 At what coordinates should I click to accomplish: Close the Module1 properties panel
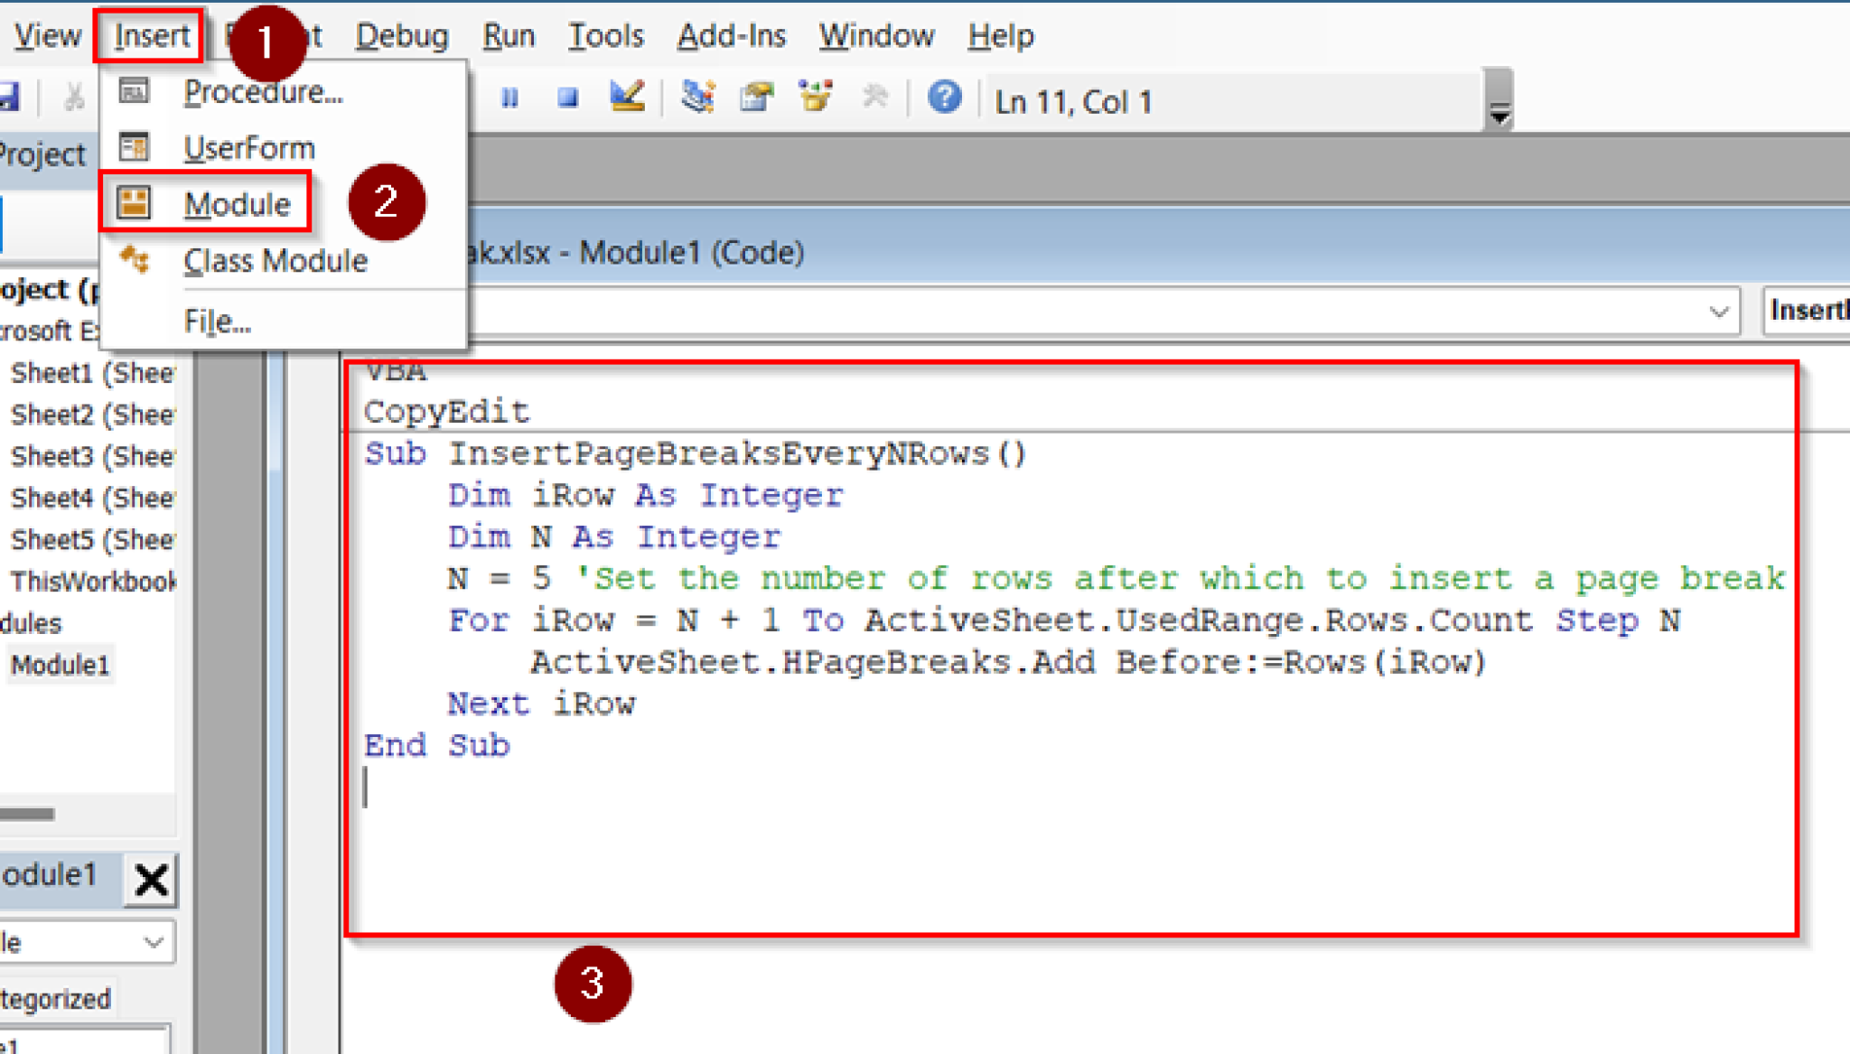(x=150, y=879)
